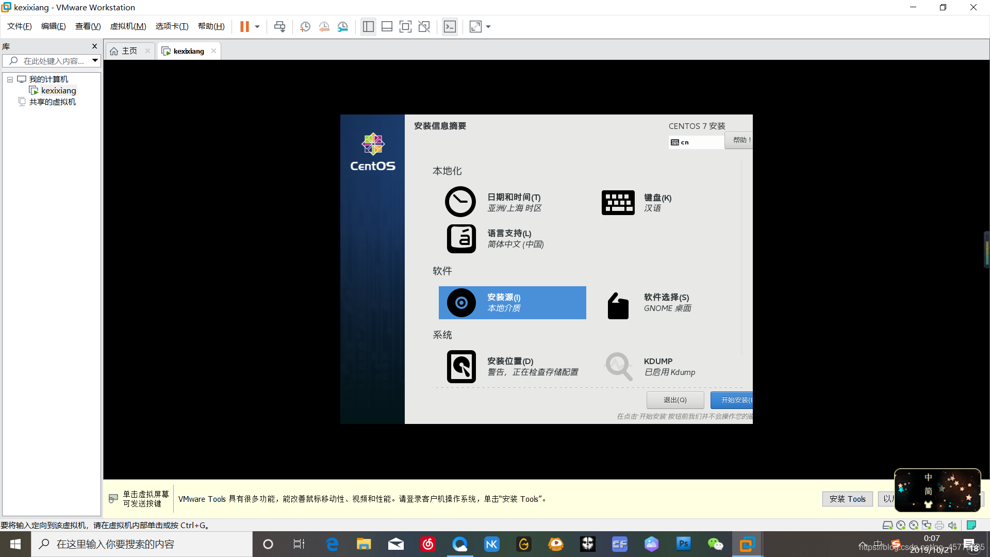Viewport: 990px width, 557px height.
Task: Open the 文件(F) menu
Action: pyautogui.click(x=20, y=26)
